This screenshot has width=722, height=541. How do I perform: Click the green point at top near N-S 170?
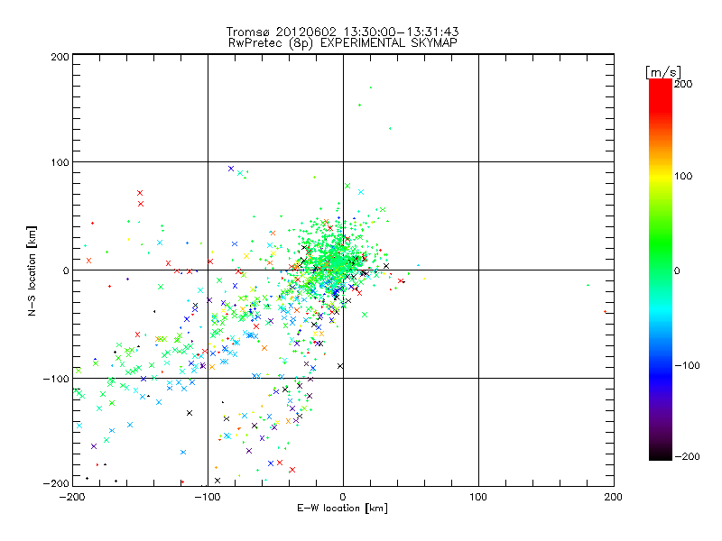371,87
